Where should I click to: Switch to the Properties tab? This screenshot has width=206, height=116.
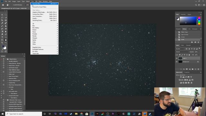point(187,72)
